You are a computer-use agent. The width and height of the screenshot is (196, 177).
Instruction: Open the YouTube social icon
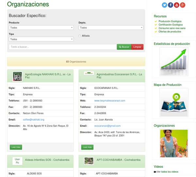click(x=176, y=5)
